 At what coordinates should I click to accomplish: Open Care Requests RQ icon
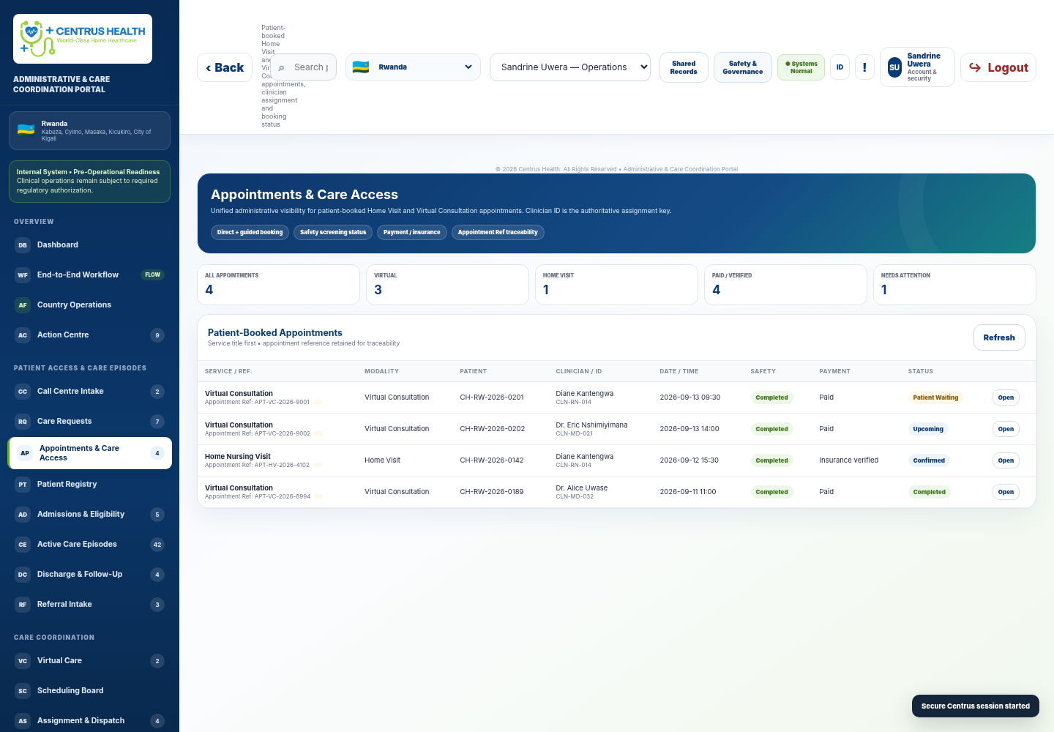[x=23, y=422]
